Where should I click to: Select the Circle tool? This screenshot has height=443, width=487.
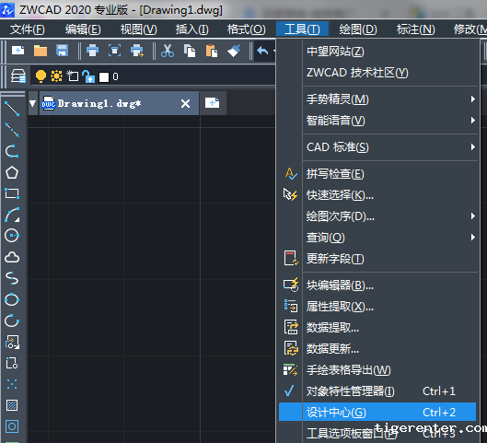[12, 236]
